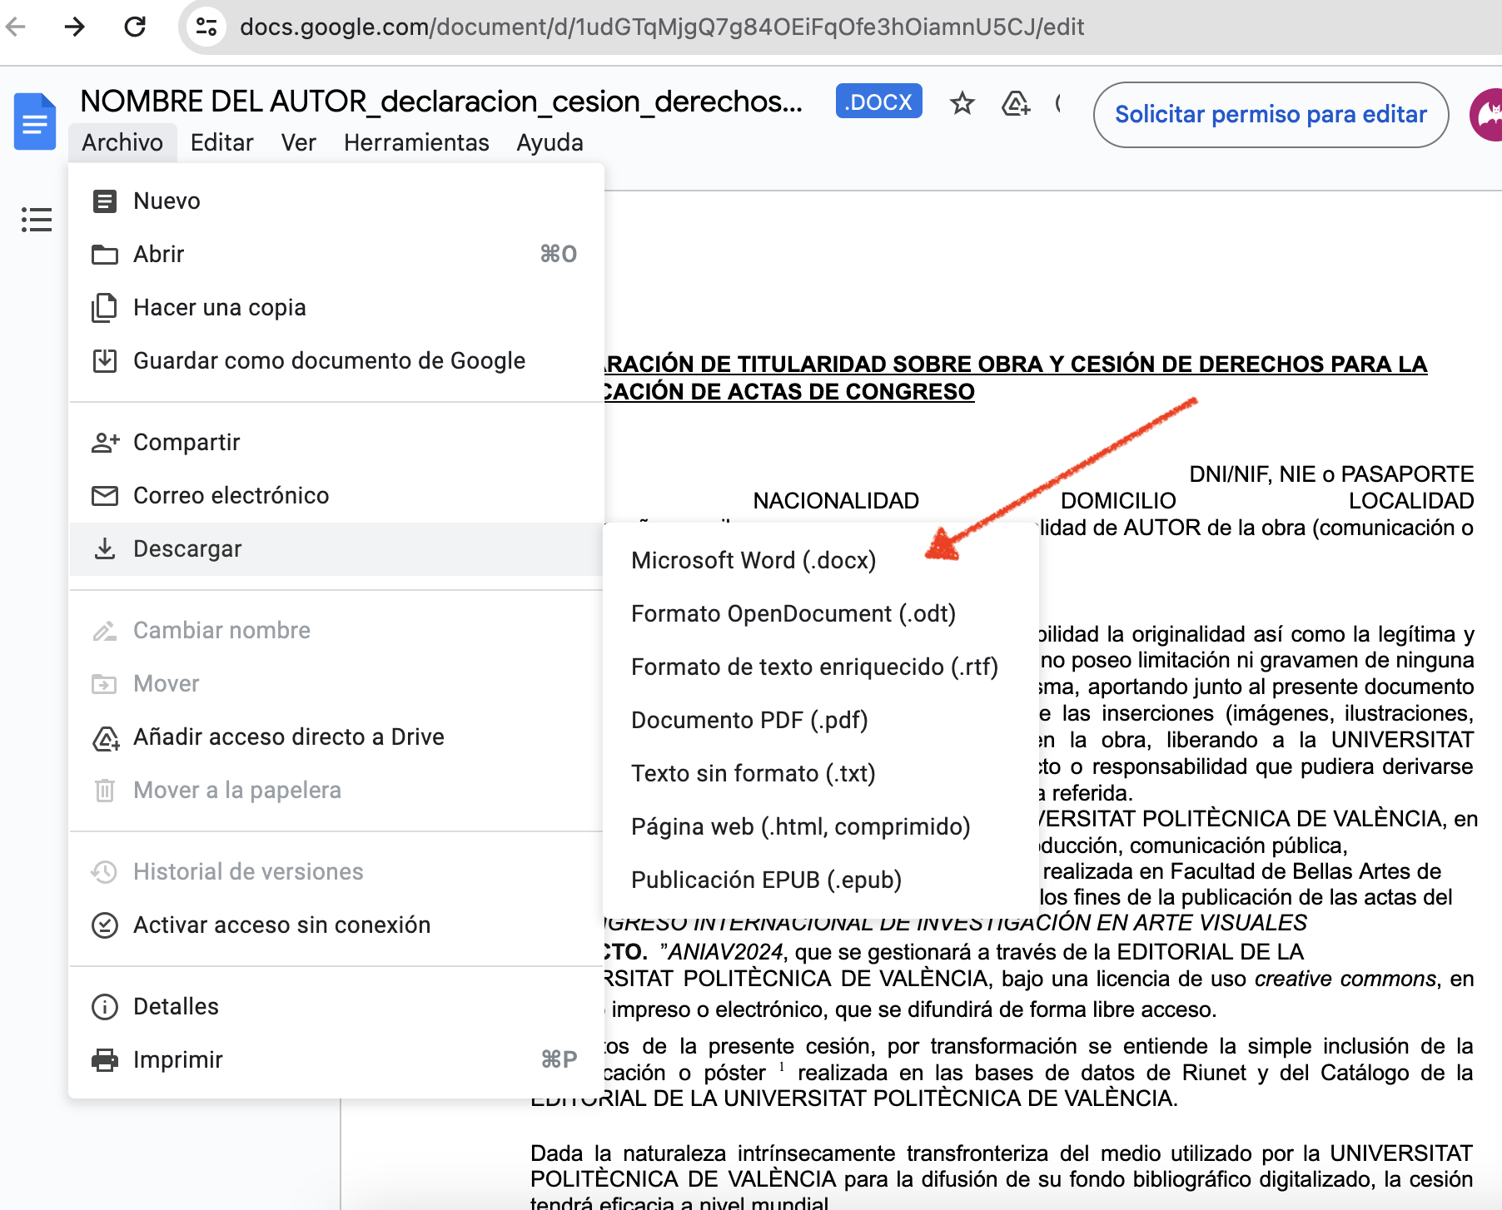The width and height of the screenshot is (1502, 1210).
Task: Click the 'DNI/NIF, NIE o PASAPORTE' text
Action: (1331, 474)
